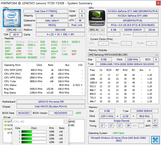This screenshot has width=161, height=145.
Task: Click the first SATA drive green check icon
Action: click(x=6, y=122)
